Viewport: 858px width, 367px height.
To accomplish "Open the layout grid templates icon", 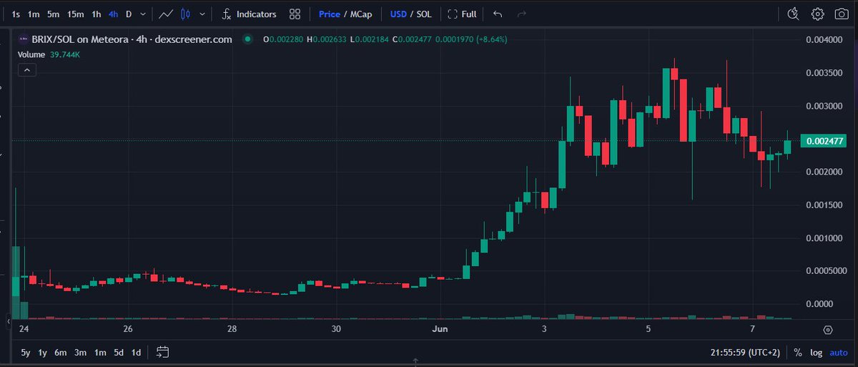I will 295,14.
